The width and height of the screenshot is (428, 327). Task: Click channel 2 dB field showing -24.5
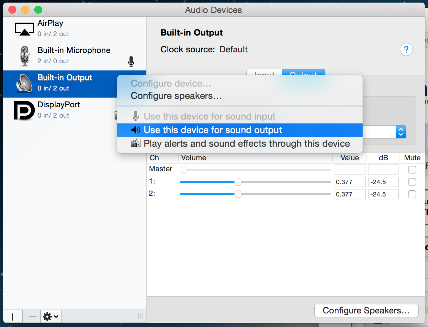click(383, 194)
